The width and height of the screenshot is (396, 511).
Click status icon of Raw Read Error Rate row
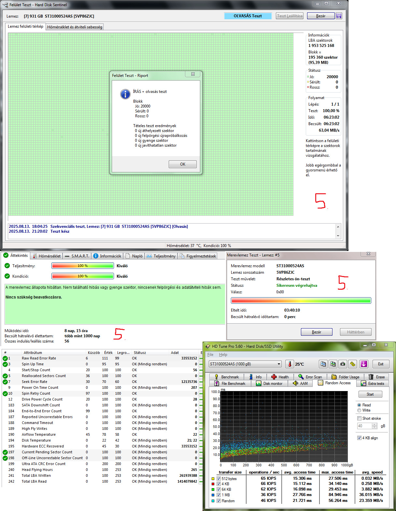tap(5, 358)
